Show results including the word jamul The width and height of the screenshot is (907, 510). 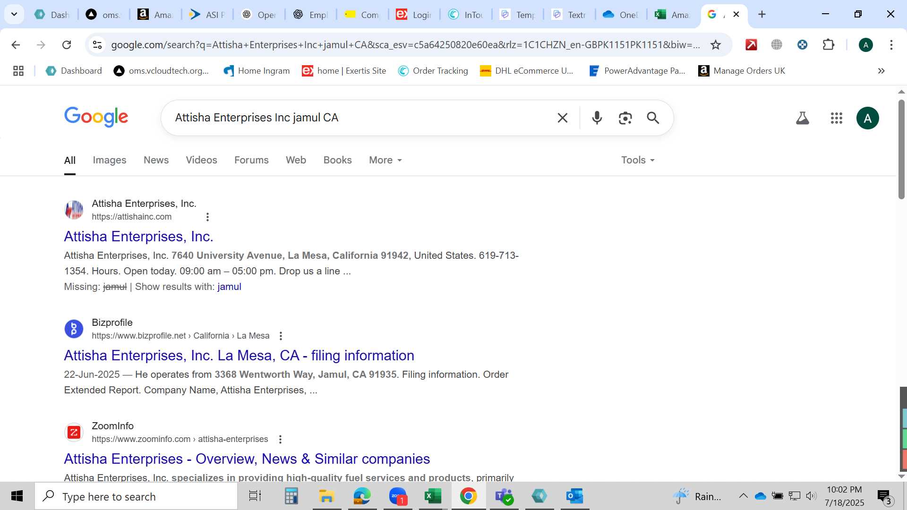(x=229, y=287)
